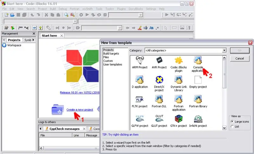Select the GLFW project template
Screen dimensions: 254x154
[140, 121]
